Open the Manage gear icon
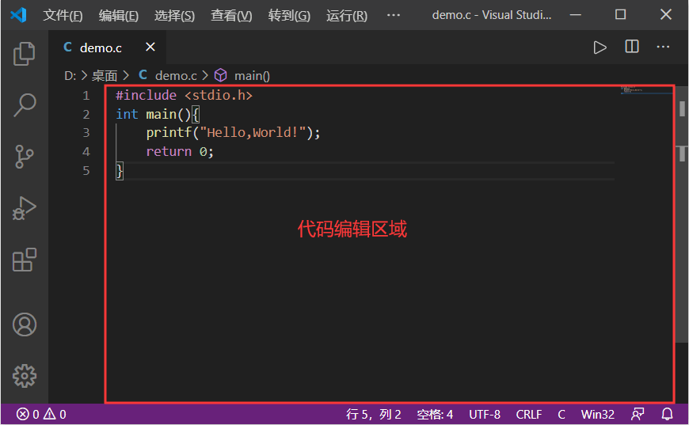689x425 pixels. (25, 375)
